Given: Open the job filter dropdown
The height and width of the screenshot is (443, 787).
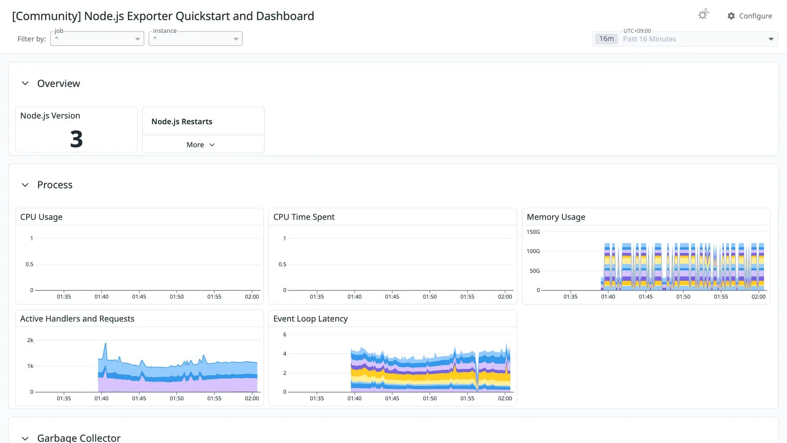Looking at the screenshot, I should [x=97, y=39].
